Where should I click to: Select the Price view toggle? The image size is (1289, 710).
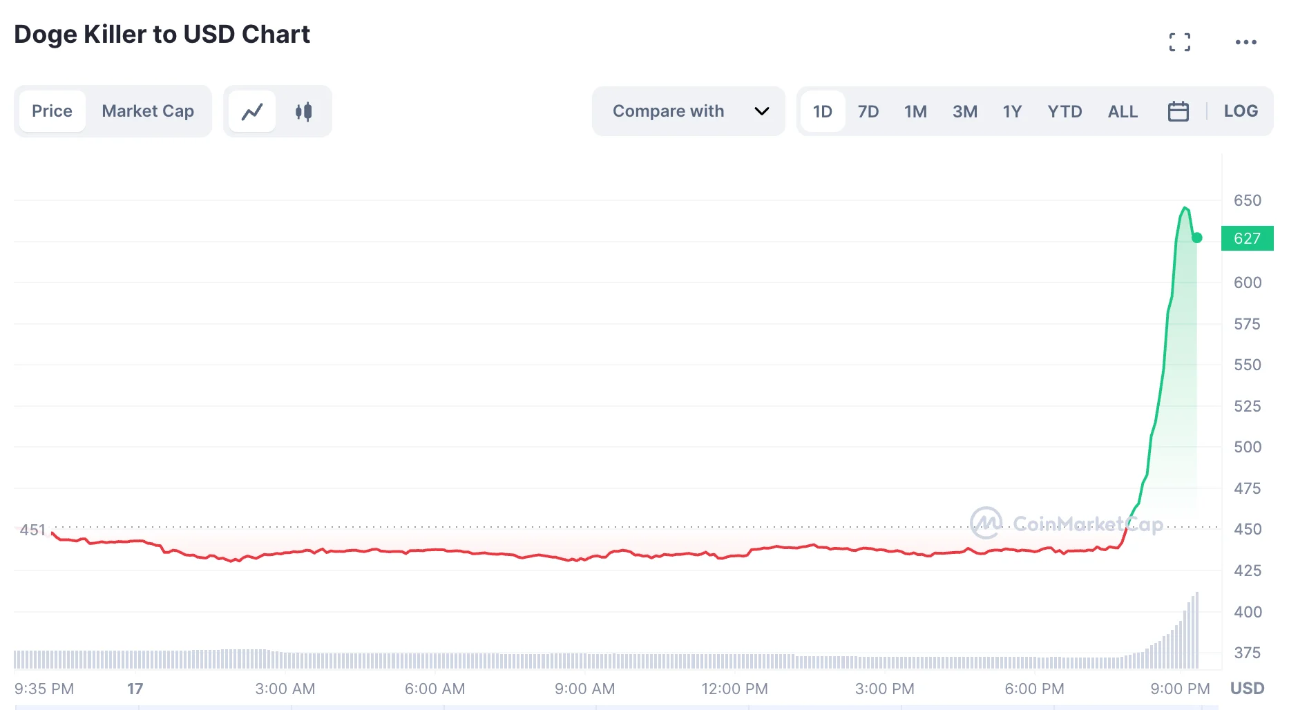52,111
